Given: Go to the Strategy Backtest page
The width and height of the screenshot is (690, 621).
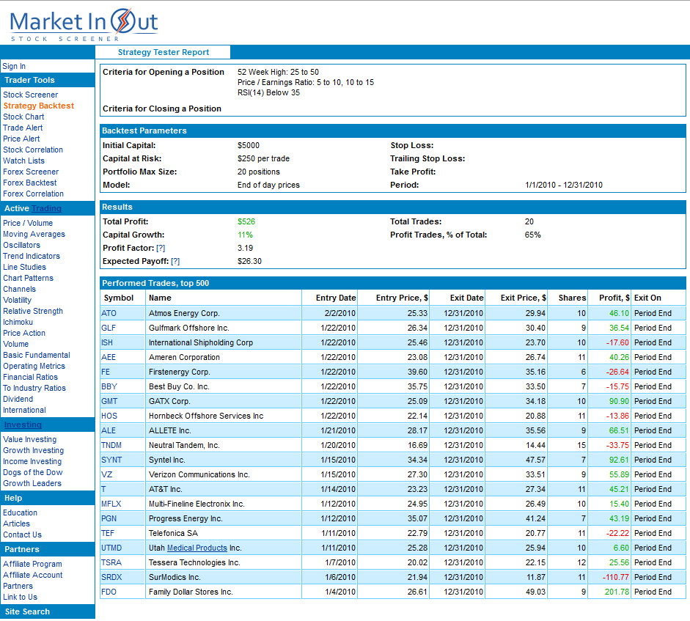Looking at the screenshot, I should click(x=38, y=106).
